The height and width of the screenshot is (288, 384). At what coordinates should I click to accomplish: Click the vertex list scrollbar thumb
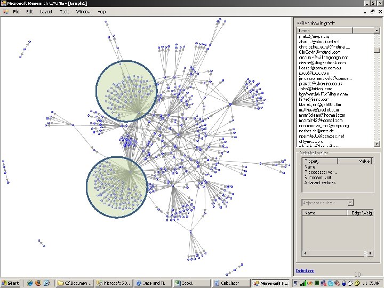coord(377,50)
